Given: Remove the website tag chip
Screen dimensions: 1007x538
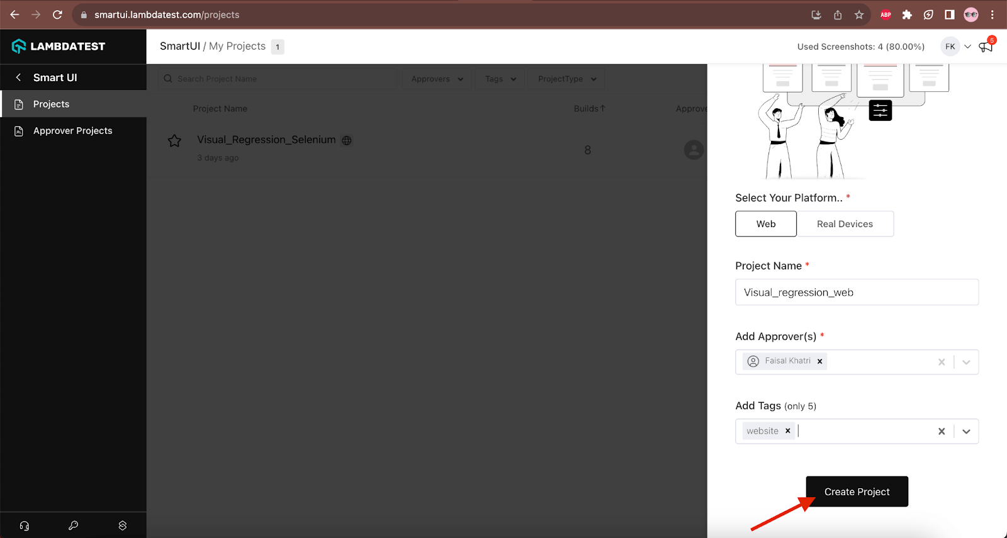Looking at the screenshot, I should click(x=787, y=431).
